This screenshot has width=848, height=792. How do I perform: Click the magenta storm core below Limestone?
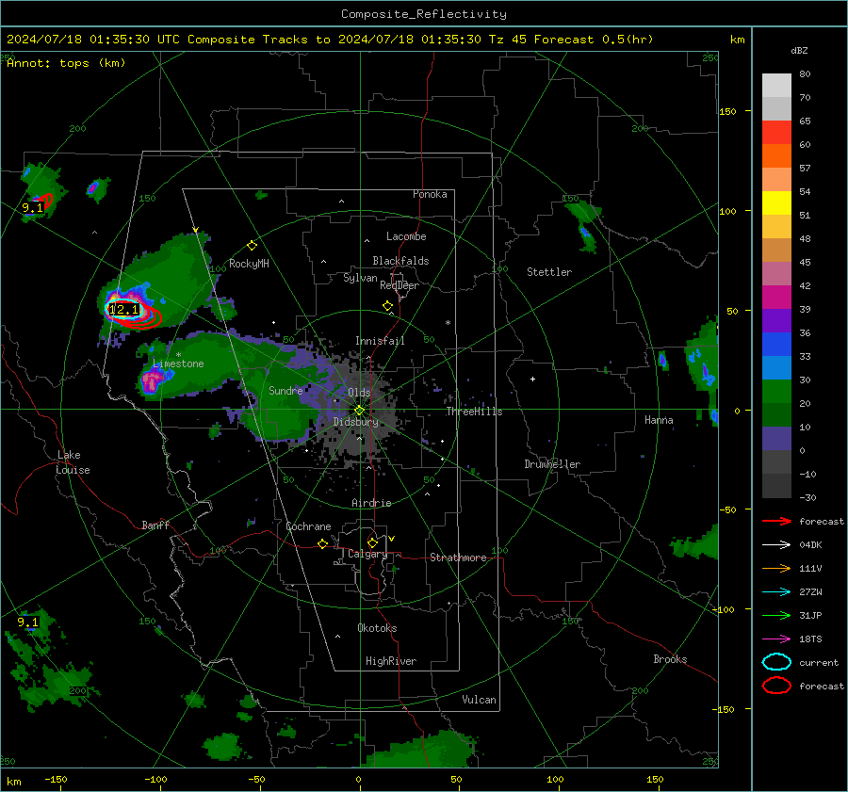151,381
